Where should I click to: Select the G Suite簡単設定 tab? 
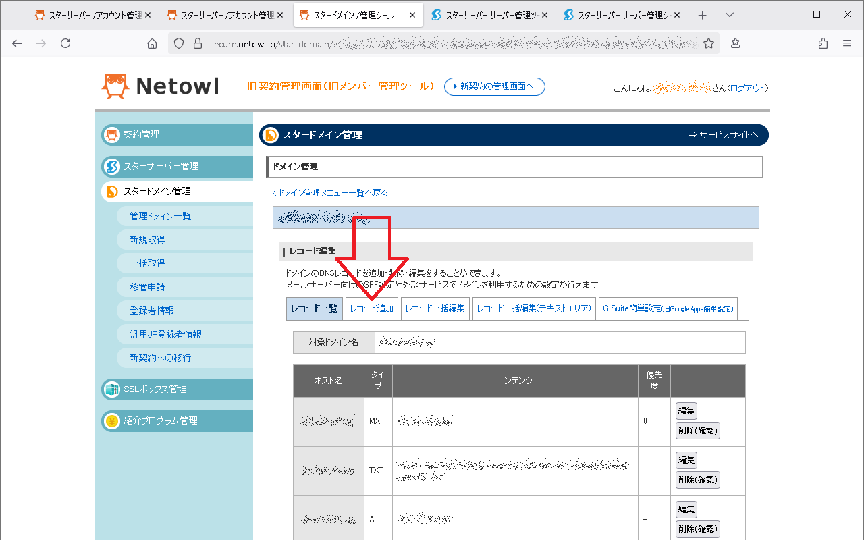[x=668, y=308]
